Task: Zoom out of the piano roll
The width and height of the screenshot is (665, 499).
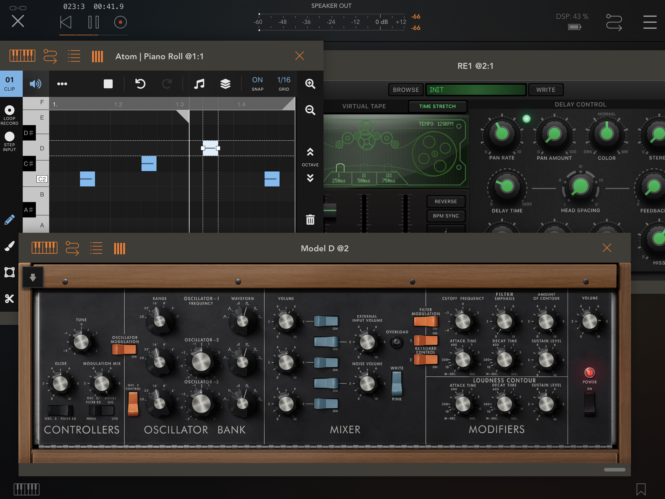Action: click(x=310, y=110)
